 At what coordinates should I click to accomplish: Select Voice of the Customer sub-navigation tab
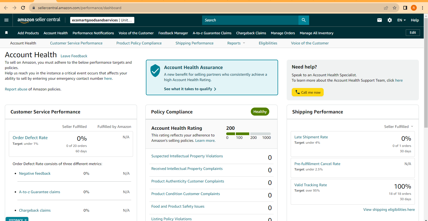click(310, 43)
